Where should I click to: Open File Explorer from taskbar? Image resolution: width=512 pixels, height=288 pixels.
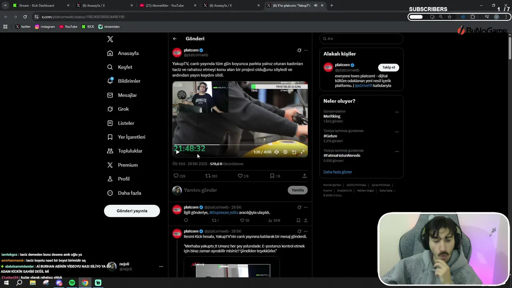pos(33,283)
